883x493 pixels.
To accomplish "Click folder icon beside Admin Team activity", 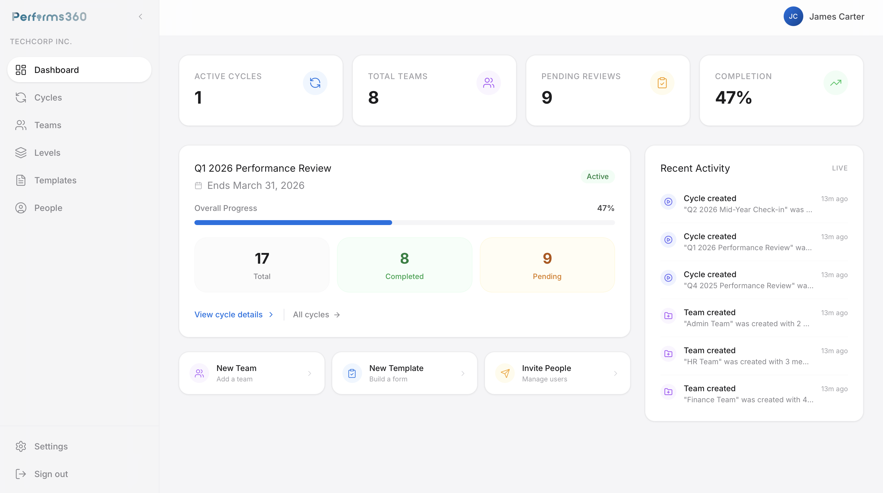I will click(x=668, y=316).
